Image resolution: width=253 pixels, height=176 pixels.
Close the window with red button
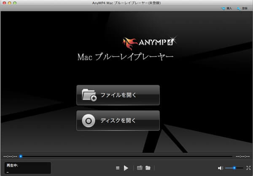4,3
